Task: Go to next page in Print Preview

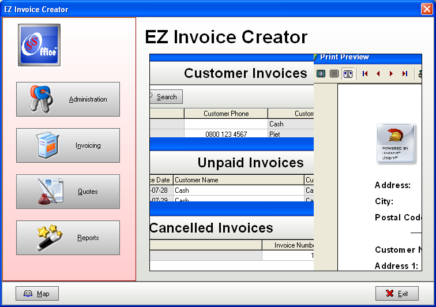Action: tap(391, 74)
